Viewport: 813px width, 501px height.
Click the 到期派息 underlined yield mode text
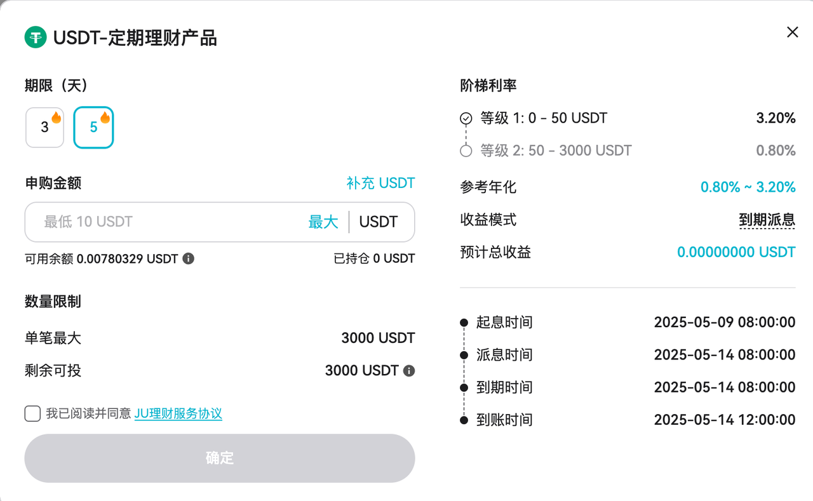767,220
